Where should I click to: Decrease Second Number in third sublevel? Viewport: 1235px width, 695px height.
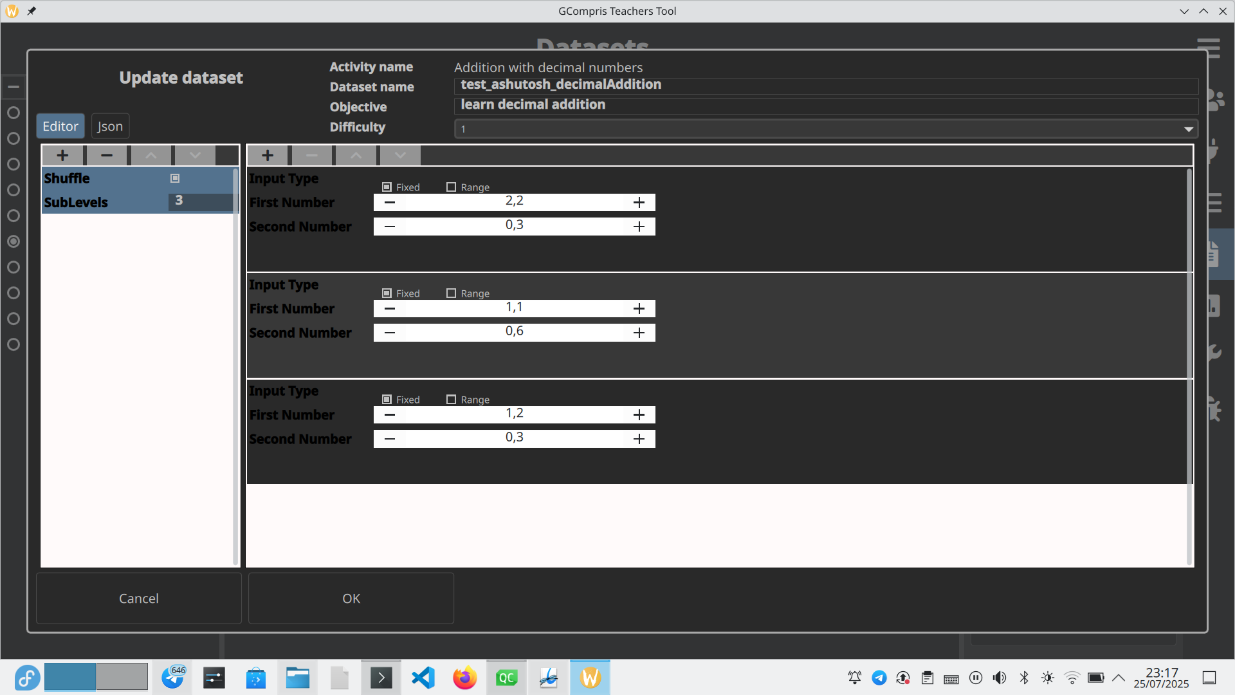[390, 439]
